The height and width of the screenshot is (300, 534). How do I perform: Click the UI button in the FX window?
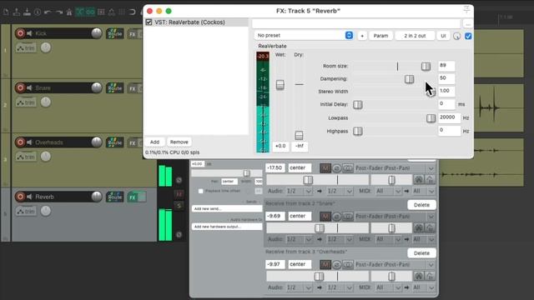pos(443,35)
